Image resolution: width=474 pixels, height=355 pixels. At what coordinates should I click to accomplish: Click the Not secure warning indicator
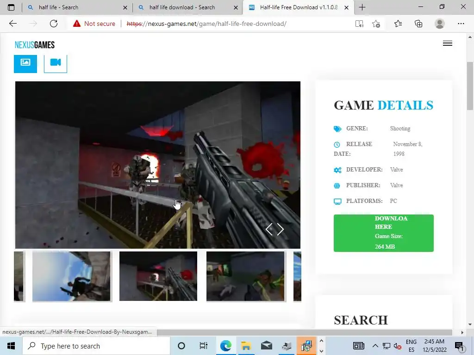[x=94, y=24]
